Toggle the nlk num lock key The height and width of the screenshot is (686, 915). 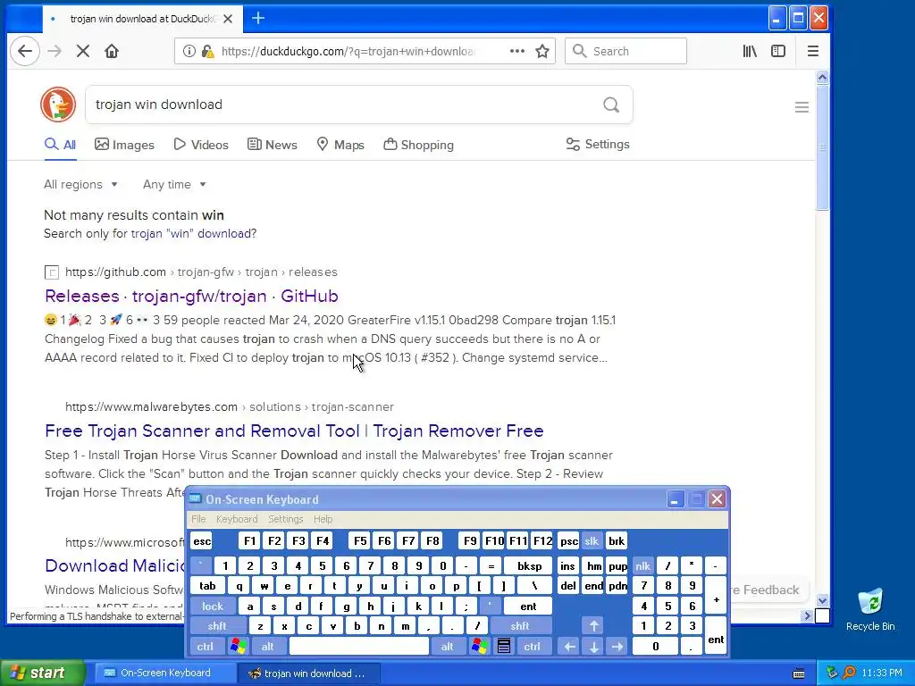click(643, 565)
